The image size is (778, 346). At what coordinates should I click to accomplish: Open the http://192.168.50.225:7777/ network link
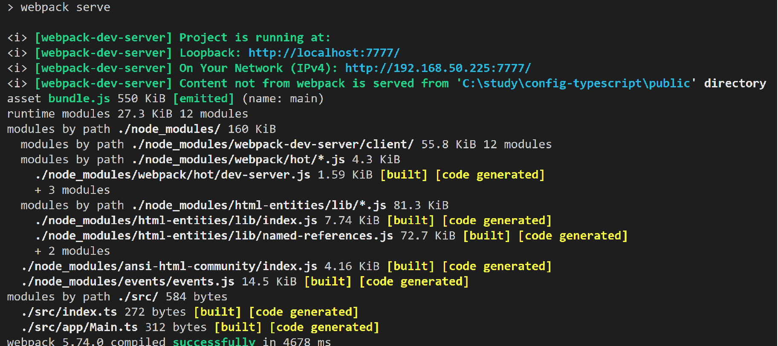click(x=438, y=68)
